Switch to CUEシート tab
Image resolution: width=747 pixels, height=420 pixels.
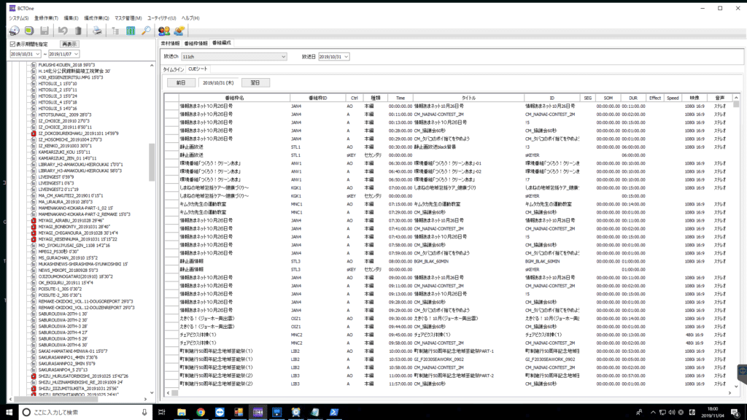point(198,69)
